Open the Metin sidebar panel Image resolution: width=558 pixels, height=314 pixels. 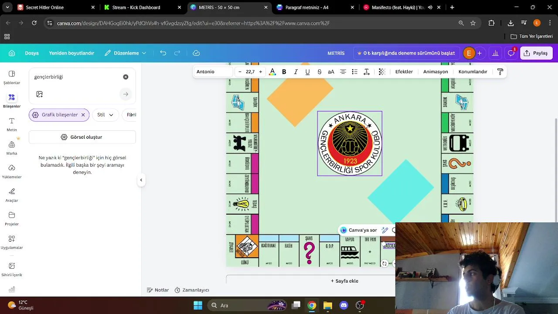(x=12, y=124)
